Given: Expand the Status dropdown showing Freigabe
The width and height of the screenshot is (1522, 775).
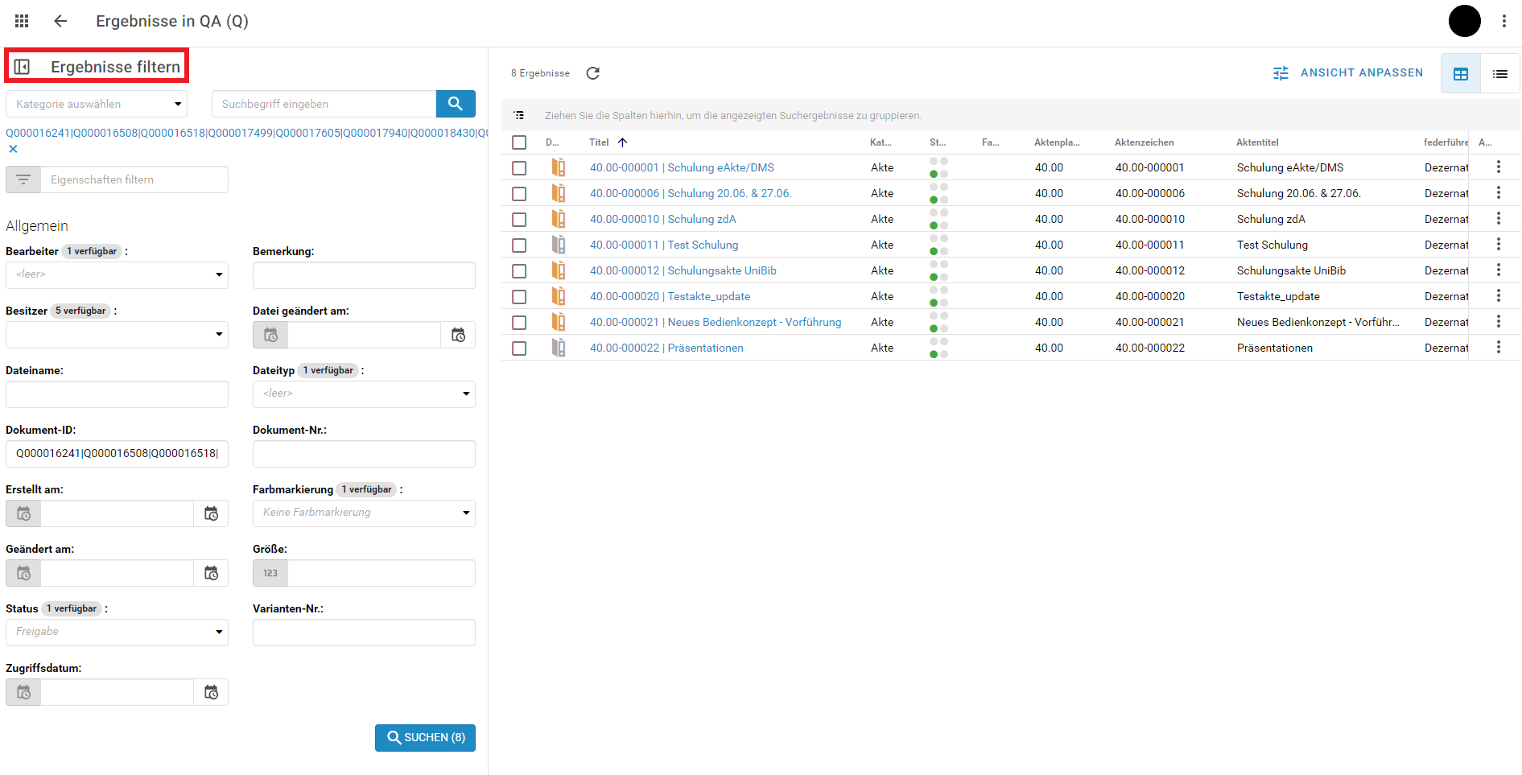Looking at the screenshot, I should [x=117, y=632].
